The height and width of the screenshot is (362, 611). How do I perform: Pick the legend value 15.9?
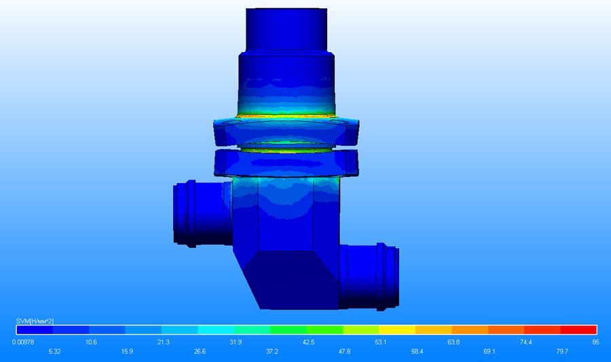[127, 351]
